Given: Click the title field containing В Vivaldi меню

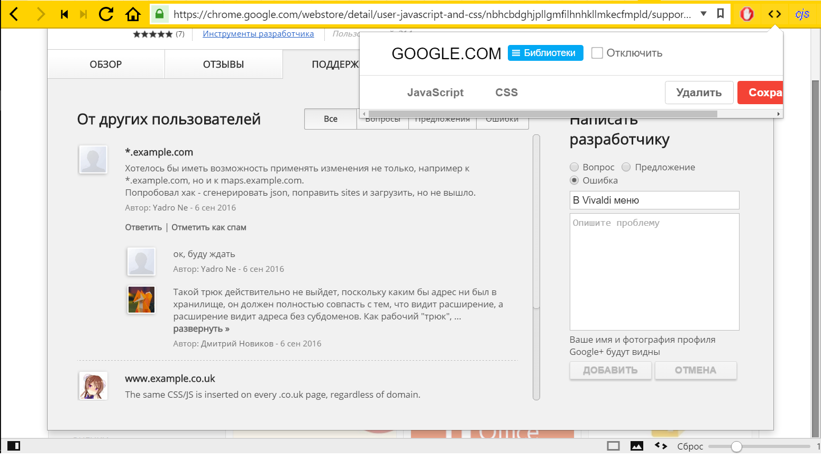Looking at the screenshot, I should pos(654,200).
